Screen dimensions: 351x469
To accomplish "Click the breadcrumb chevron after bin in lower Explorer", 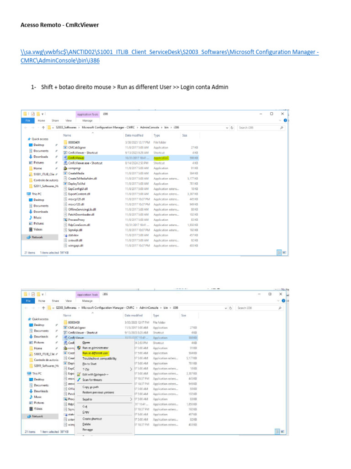I will [170, 308].
